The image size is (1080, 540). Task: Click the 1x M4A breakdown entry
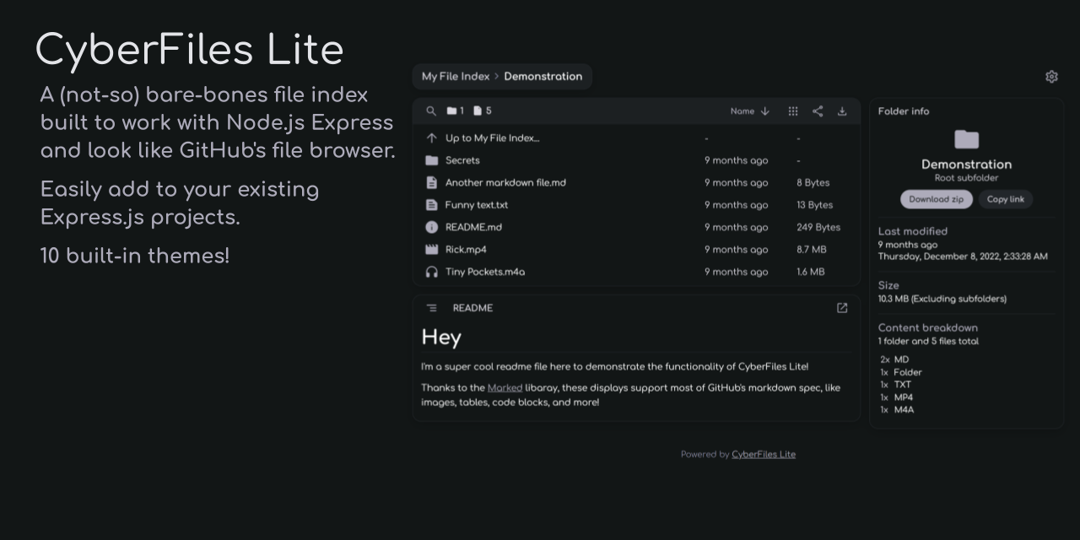[897, 410]
